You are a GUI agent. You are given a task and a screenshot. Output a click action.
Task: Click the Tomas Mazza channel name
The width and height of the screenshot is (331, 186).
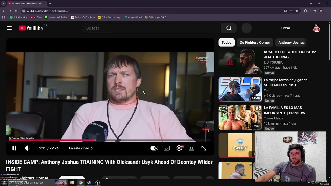click(273, 118)
